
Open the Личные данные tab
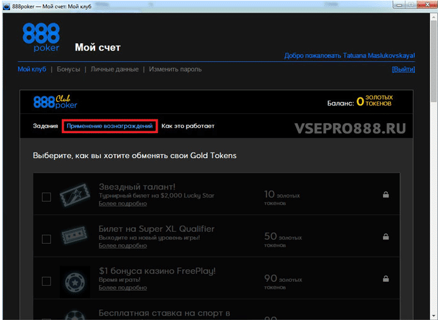pos(115,69)
